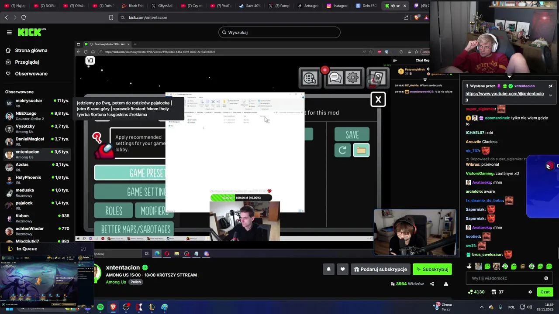
Task: Close the active Kick browser tab
Action: [x=404, y=6]
